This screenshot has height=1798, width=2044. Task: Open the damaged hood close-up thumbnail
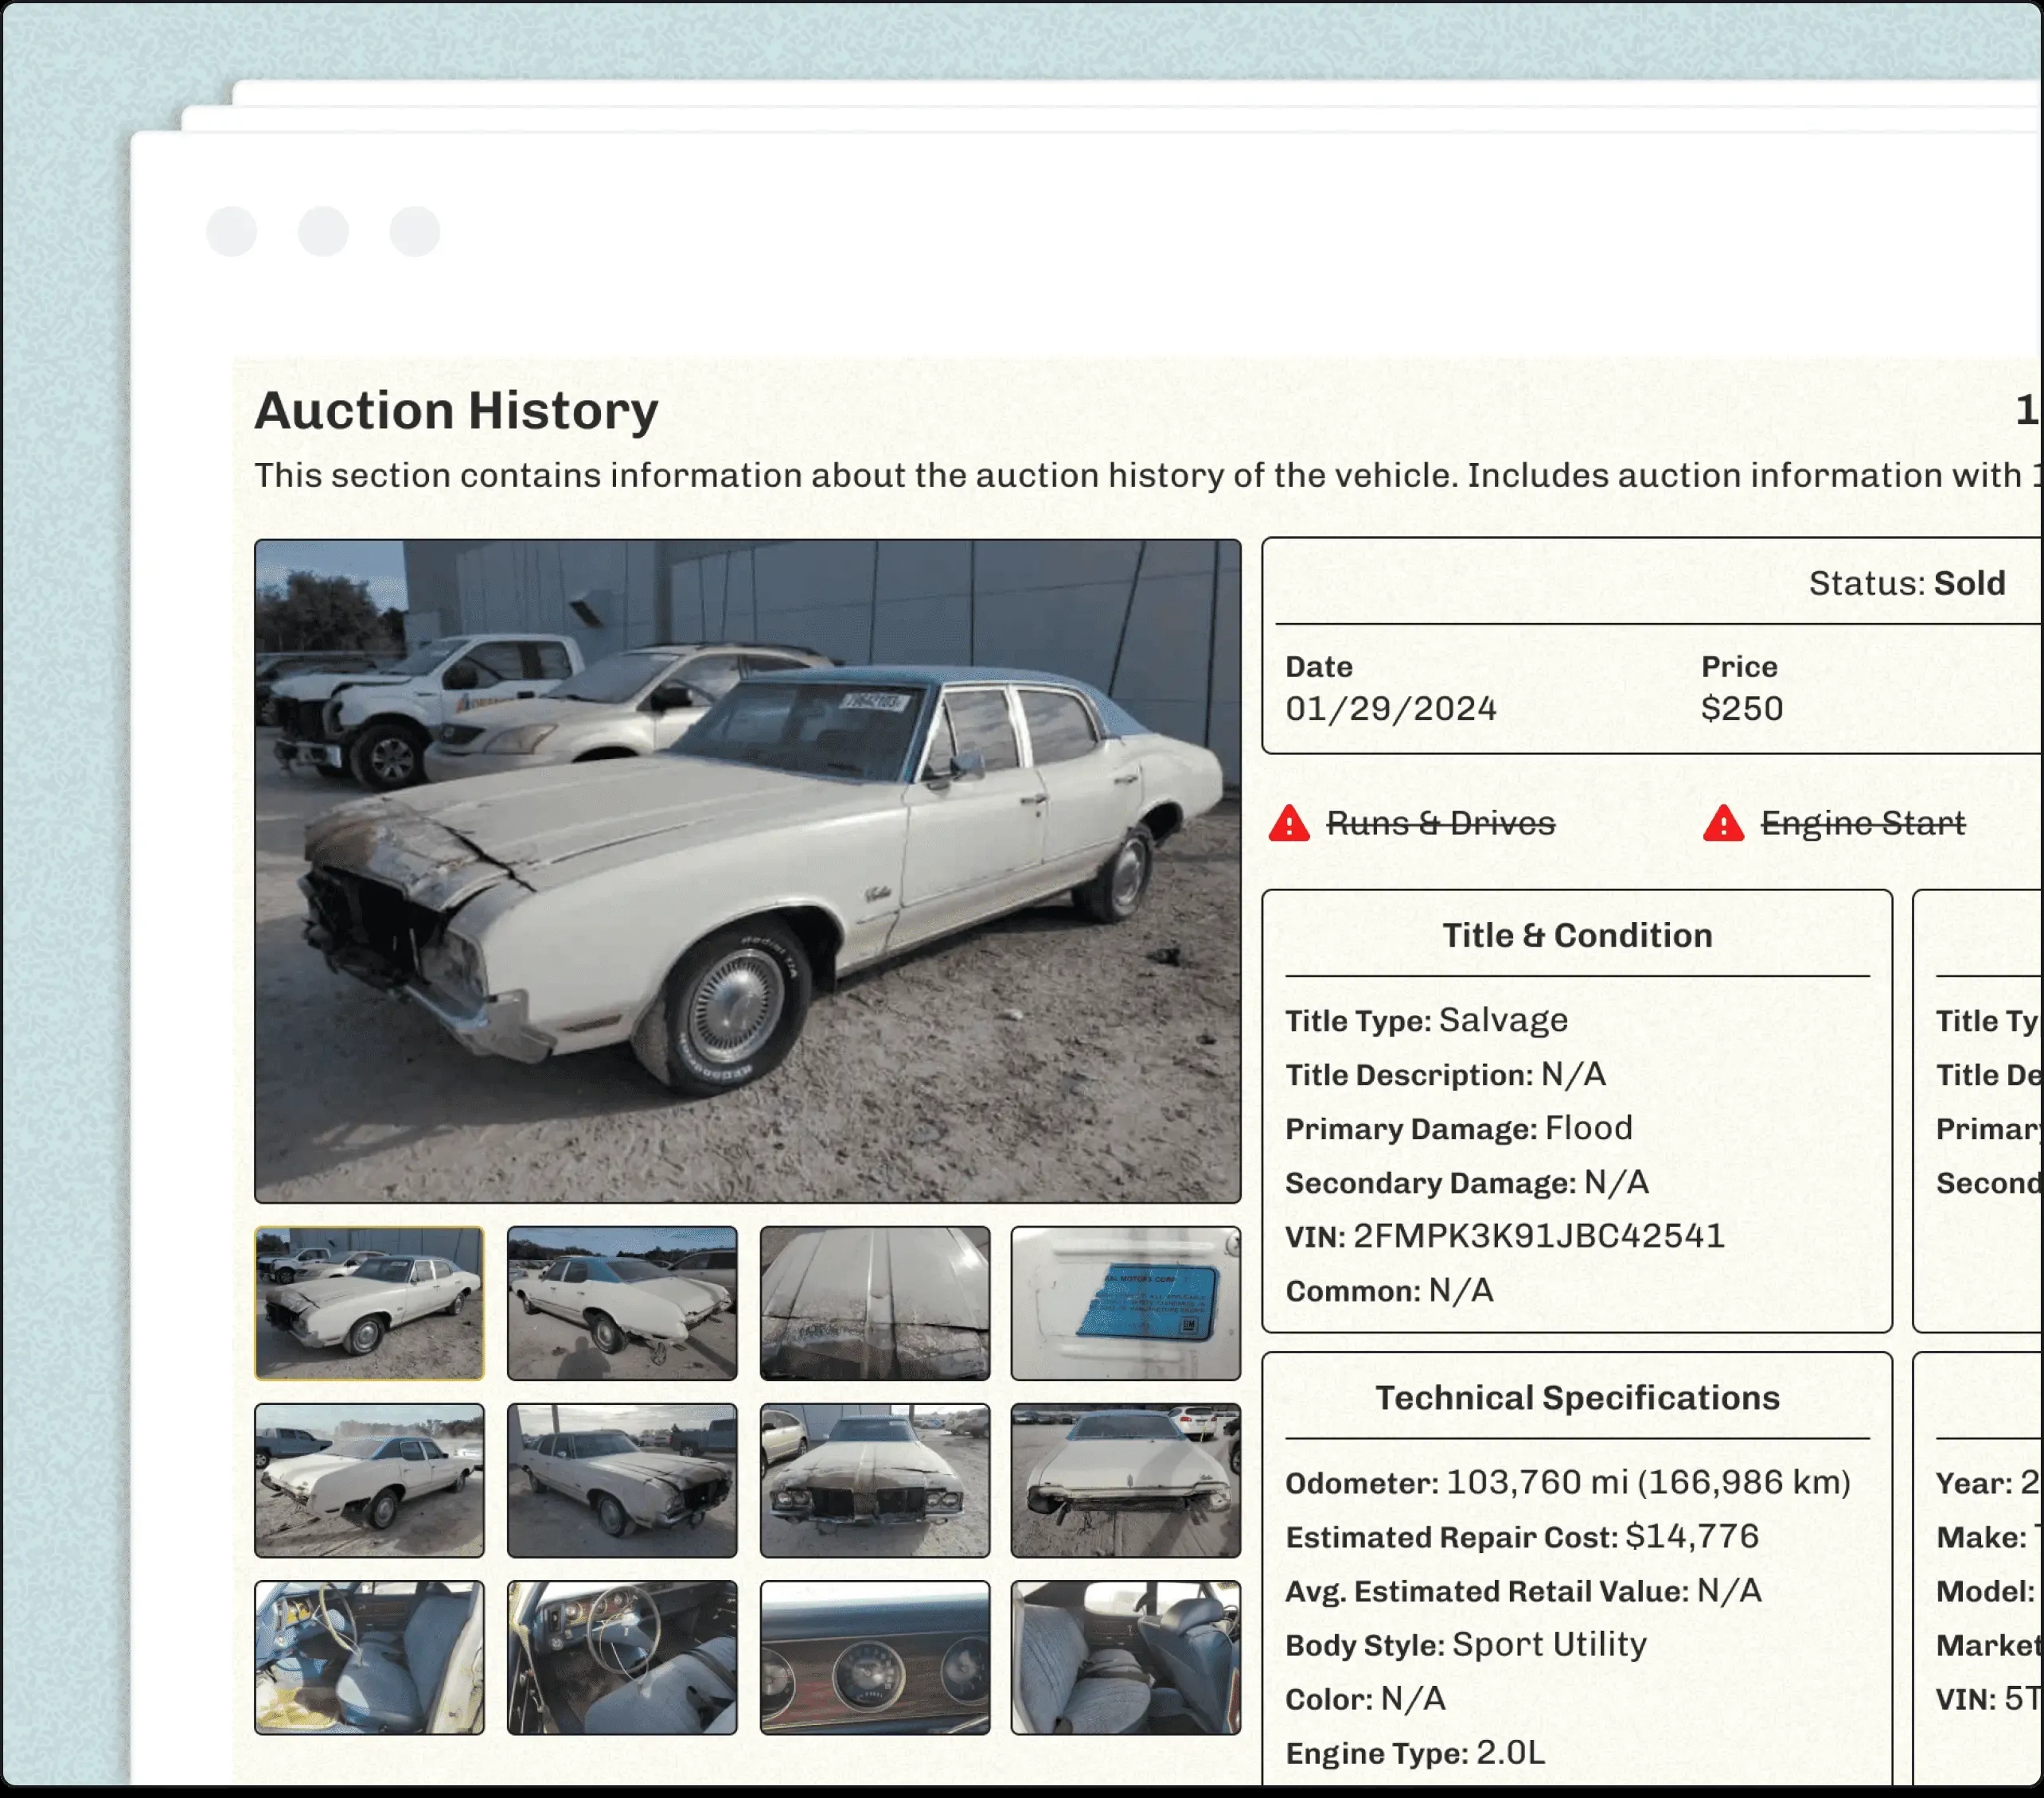pos(875,1303)
